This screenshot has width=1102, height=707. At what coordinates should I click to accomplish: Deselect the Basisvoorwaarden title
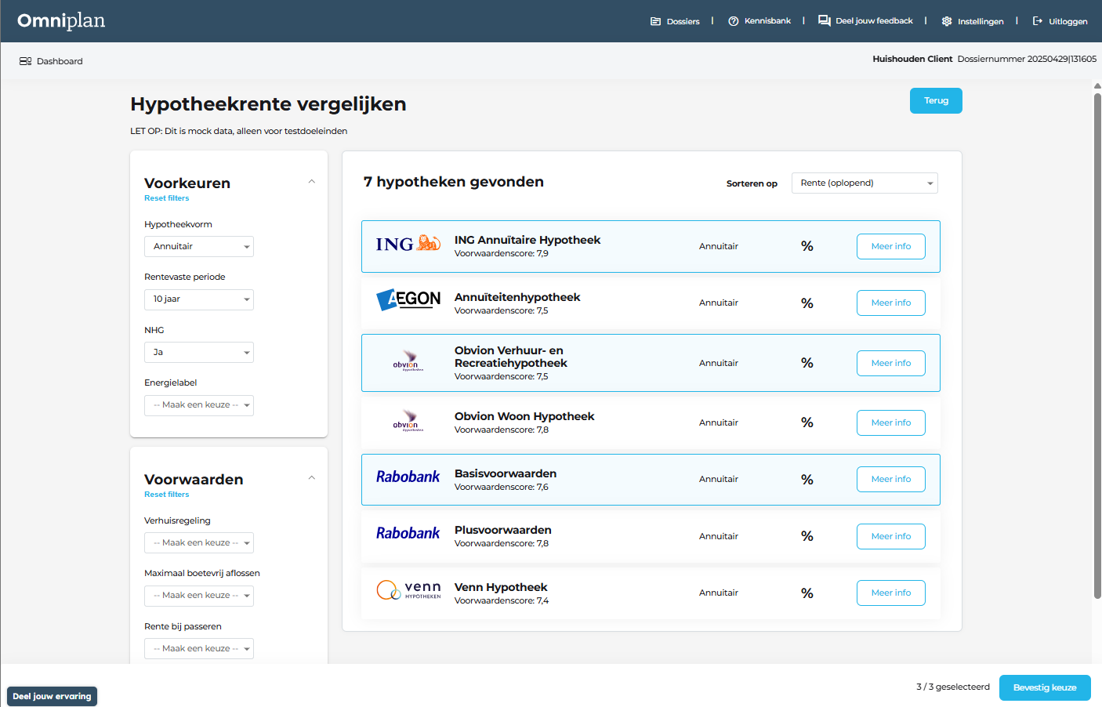click(506, 473)
